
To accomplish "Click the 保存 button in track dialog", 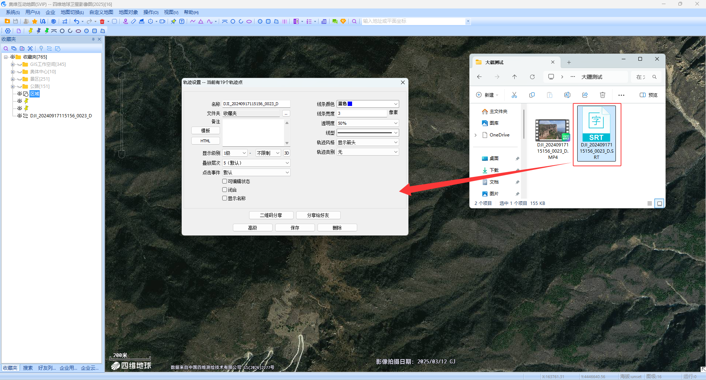I will tap(295, 228).
